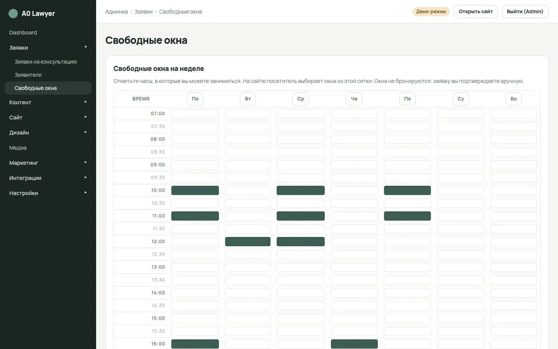Screen dimensions: 558x349
Task: Click Админка breadcrumb link
Action: pyautogui.click(x=116, y=12)
